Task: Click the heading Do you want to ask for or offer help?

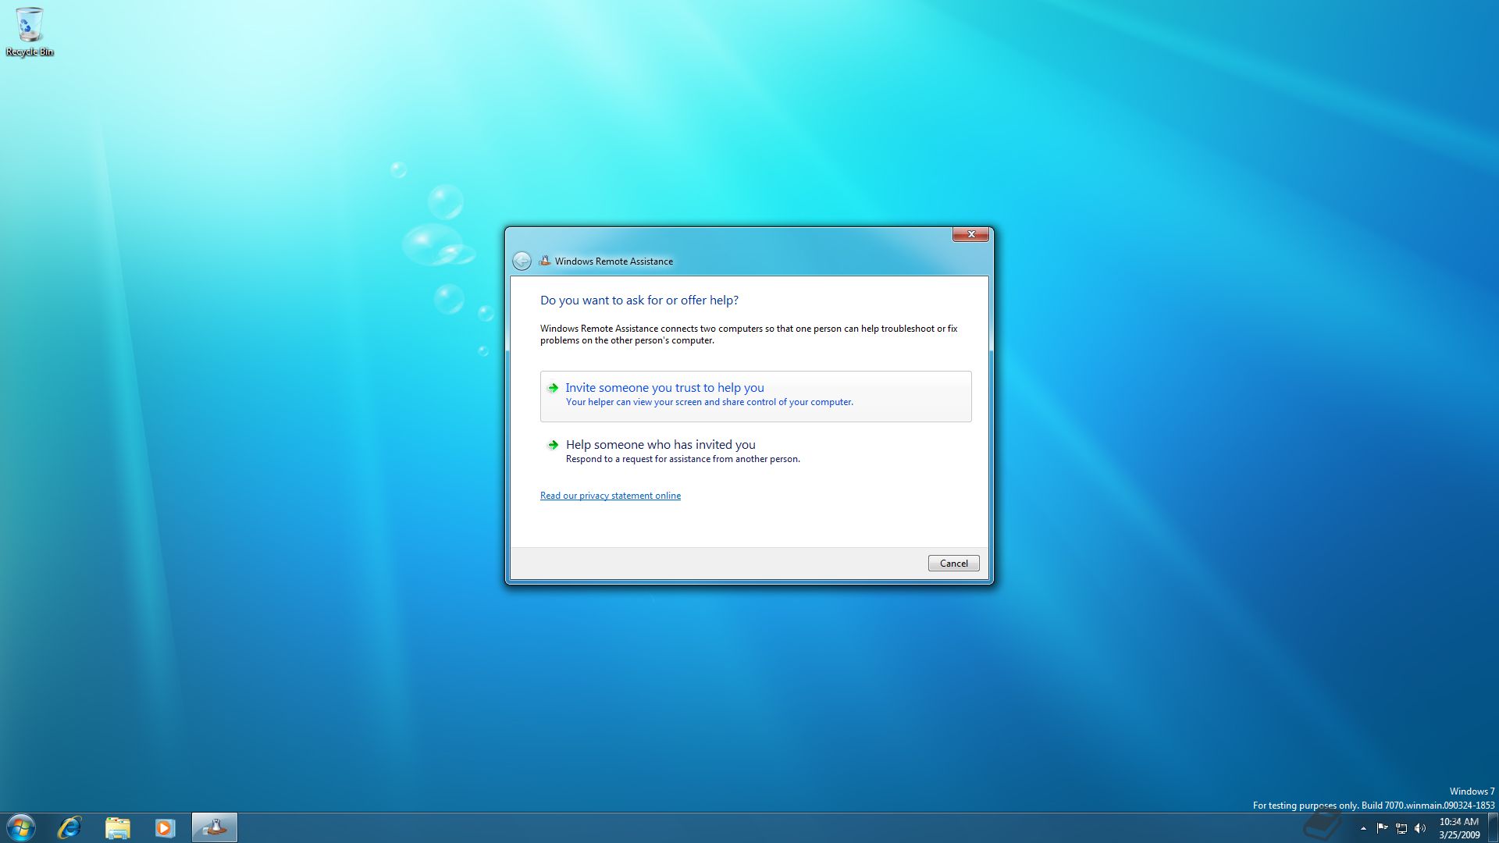Action: coord(639,301)
